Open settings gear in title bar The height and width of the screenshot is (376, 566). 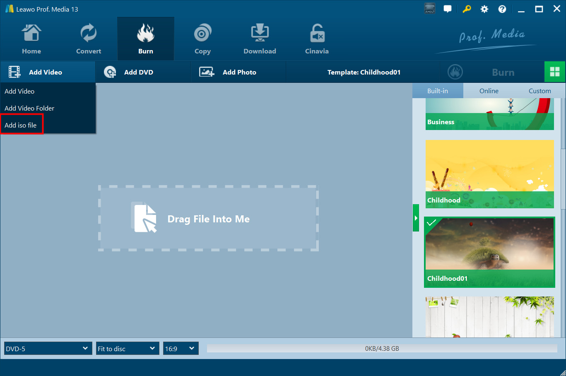484,9
